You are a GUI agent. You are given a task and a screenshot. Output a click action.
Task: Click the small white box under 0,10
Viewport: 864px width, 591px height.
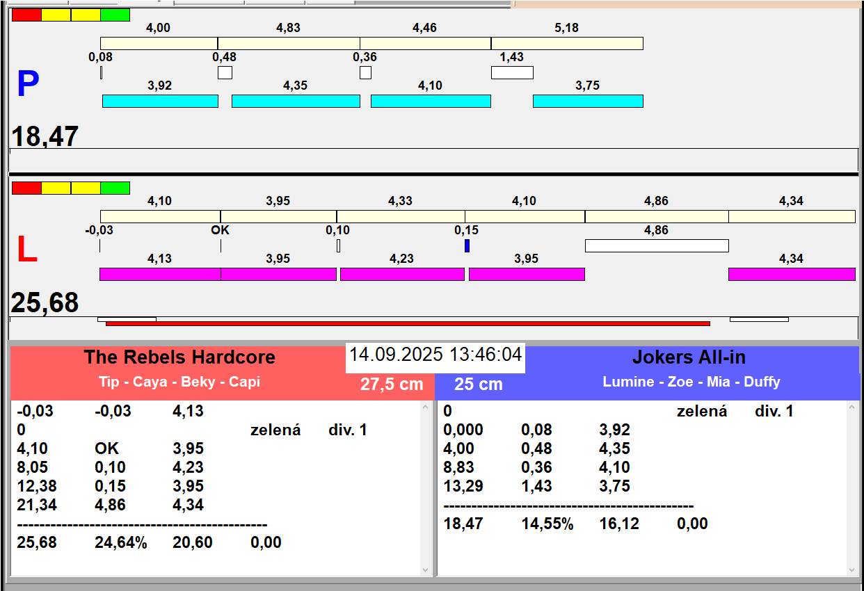338,245
